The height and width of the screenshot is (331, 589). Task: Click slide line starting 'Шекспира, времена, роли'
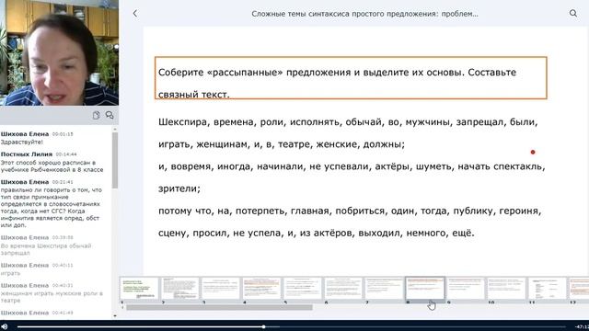(348, 122)
